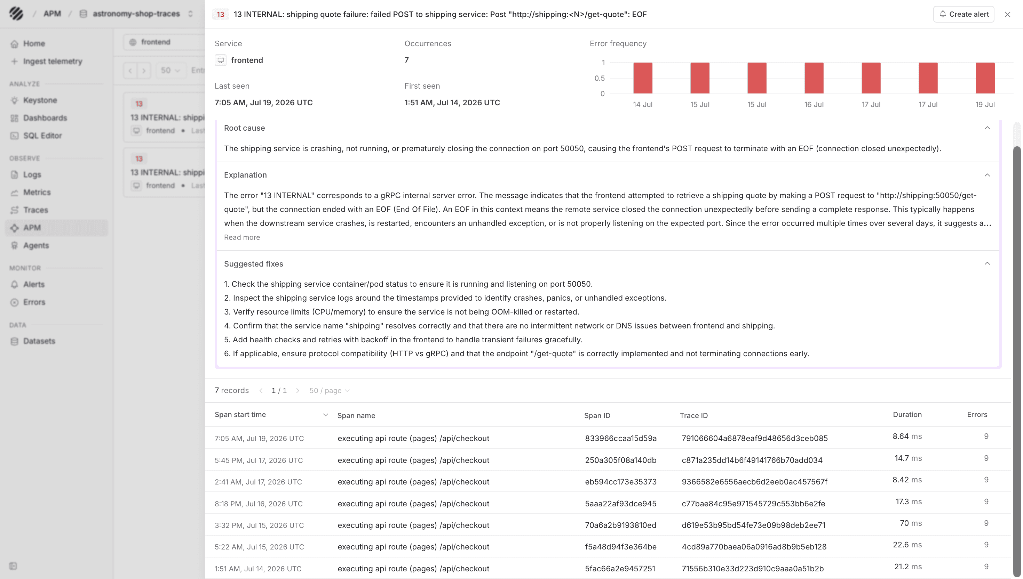
Task: Click Span ID 5fac66a2e9457251
Action: coord(620,568)
